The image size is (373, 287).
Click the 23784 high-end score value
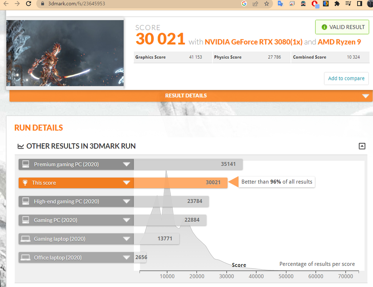[x=195, y=201]
